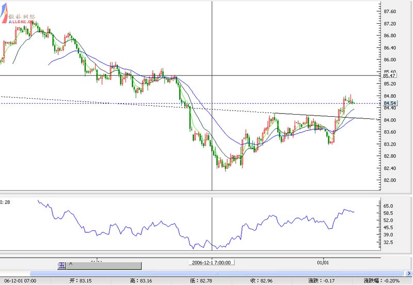The width and height of the screenshot is (413, 285).
Task: Click the 收：82.96 close price field
Action: pyautogui.click(x=261, y=281)
